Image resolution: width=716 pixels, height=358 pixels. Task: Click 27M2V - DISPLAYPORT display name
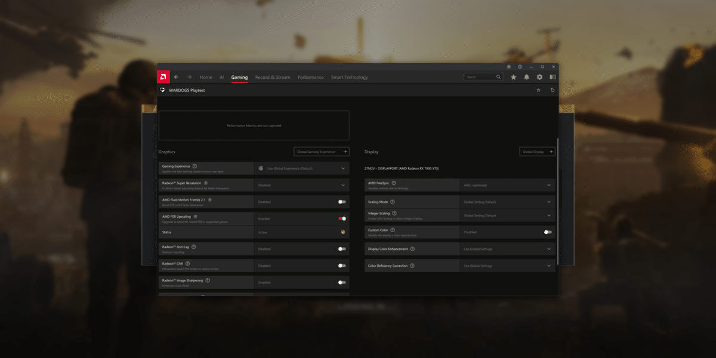[x=402, y=168]
